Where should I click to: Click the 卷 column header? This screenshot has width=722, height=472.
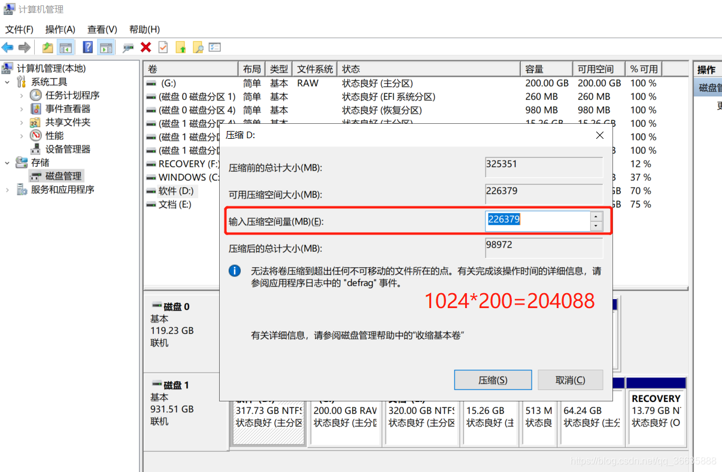point(190,69)
